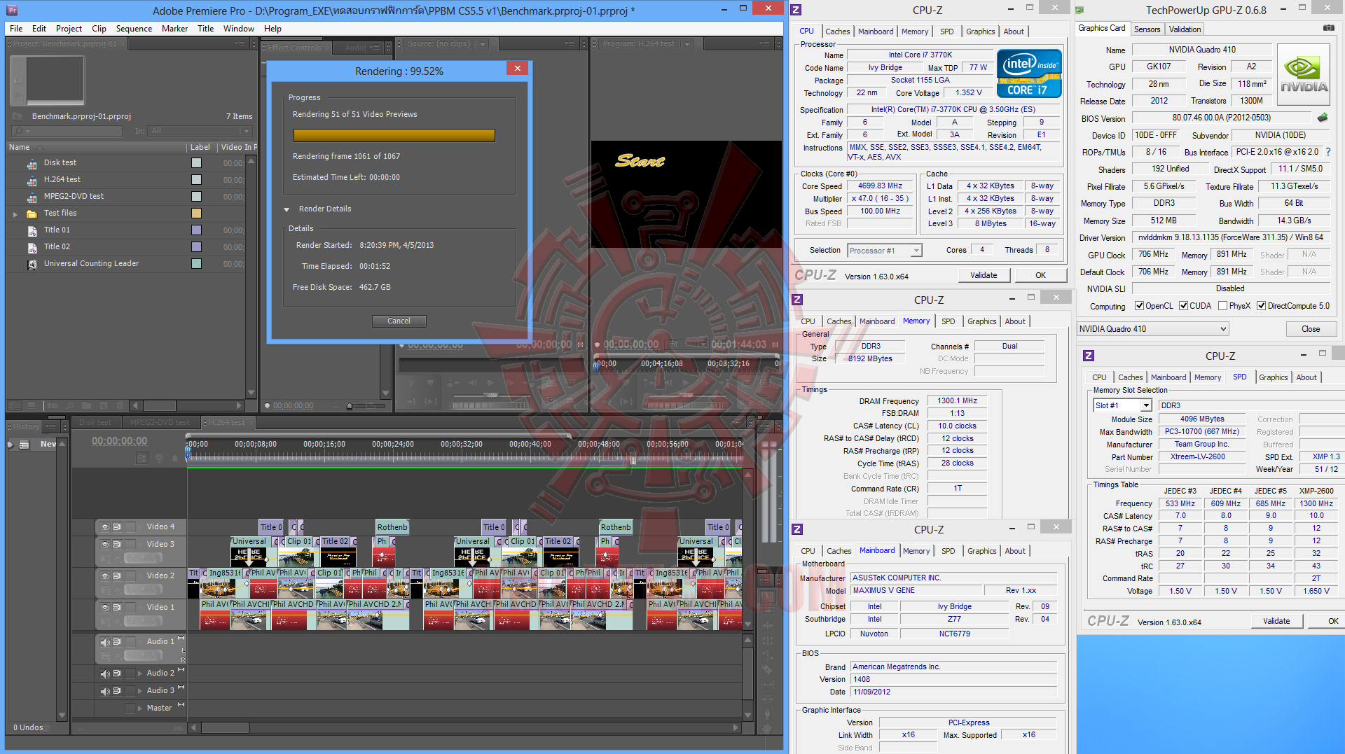Screen dimensions: 1345x754
Task: Hide the Video 1 track with eye toggle
Action: click(105, 607)
